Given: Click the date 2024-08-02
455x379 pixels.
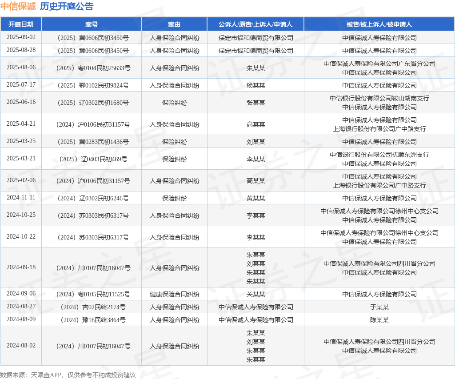Looking at the screenshot, I should click(21, 345).
